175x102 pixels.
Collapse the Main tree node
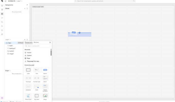tap(5, 43)
